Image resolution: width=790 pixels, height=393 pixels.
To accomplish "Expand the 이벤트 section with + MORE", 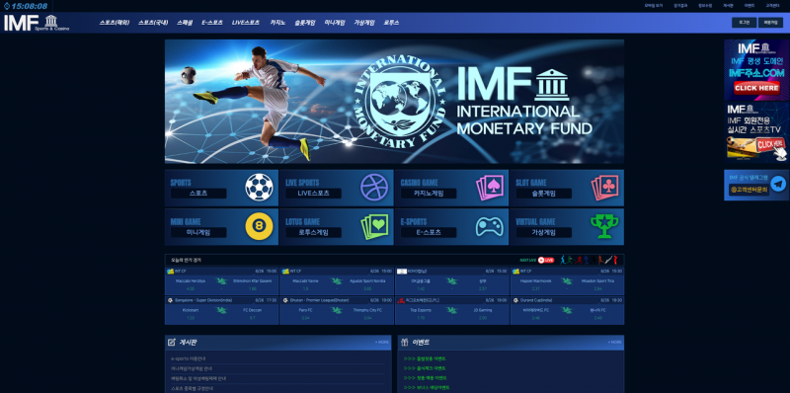I will (x=614, y=342).
